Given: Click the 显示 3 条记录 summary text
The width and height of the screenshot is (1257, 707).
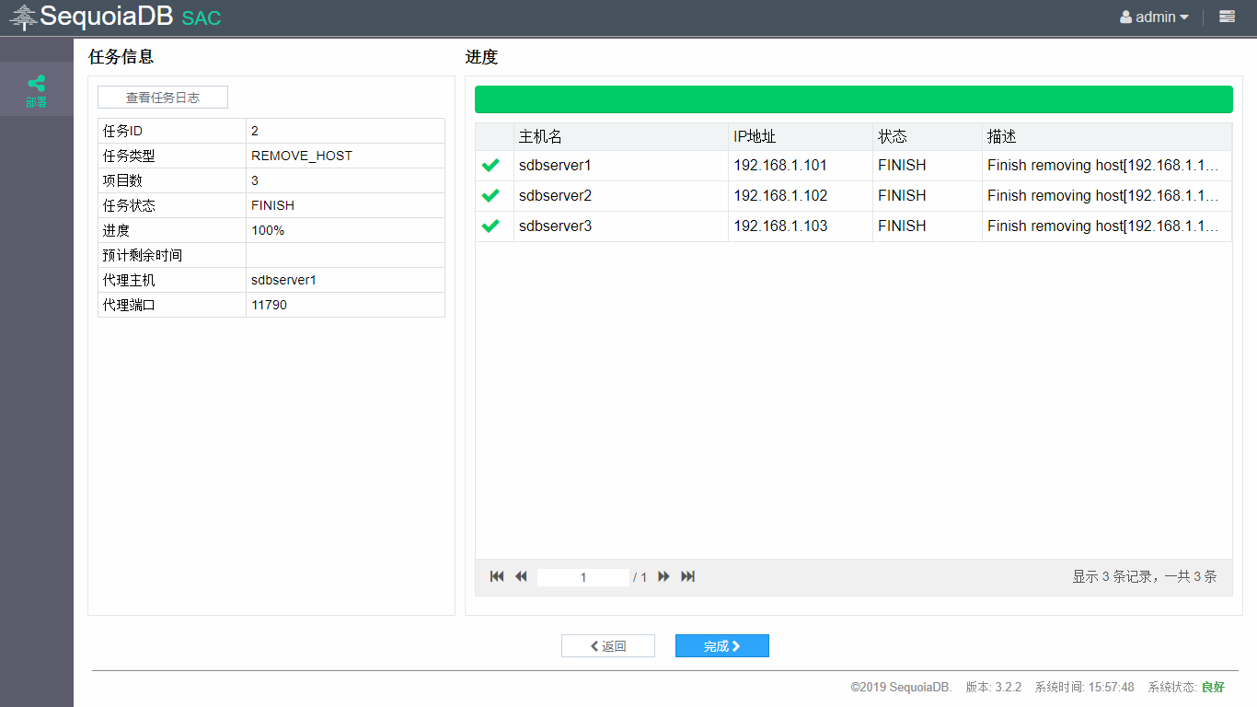Looking at the screenshot, I should 1145,577.
